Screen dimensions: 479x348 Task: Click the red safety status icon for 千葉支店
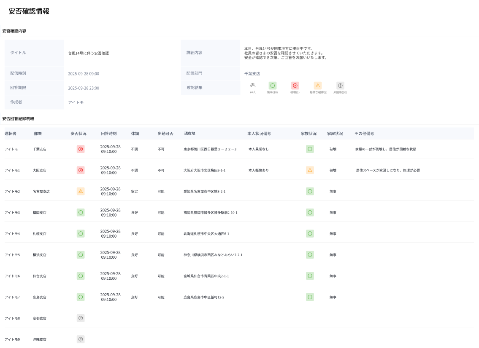(x=81, y=149)
